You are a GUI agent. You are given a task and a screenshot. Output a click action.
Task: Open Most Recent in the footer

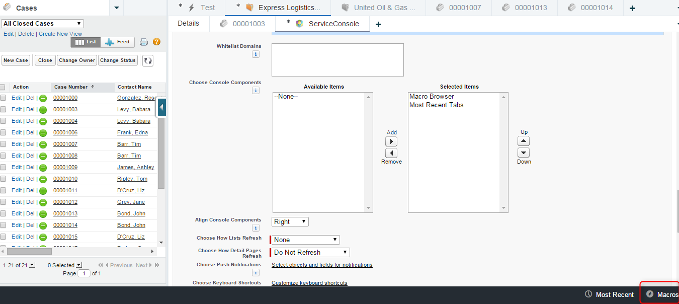point(609,294)
